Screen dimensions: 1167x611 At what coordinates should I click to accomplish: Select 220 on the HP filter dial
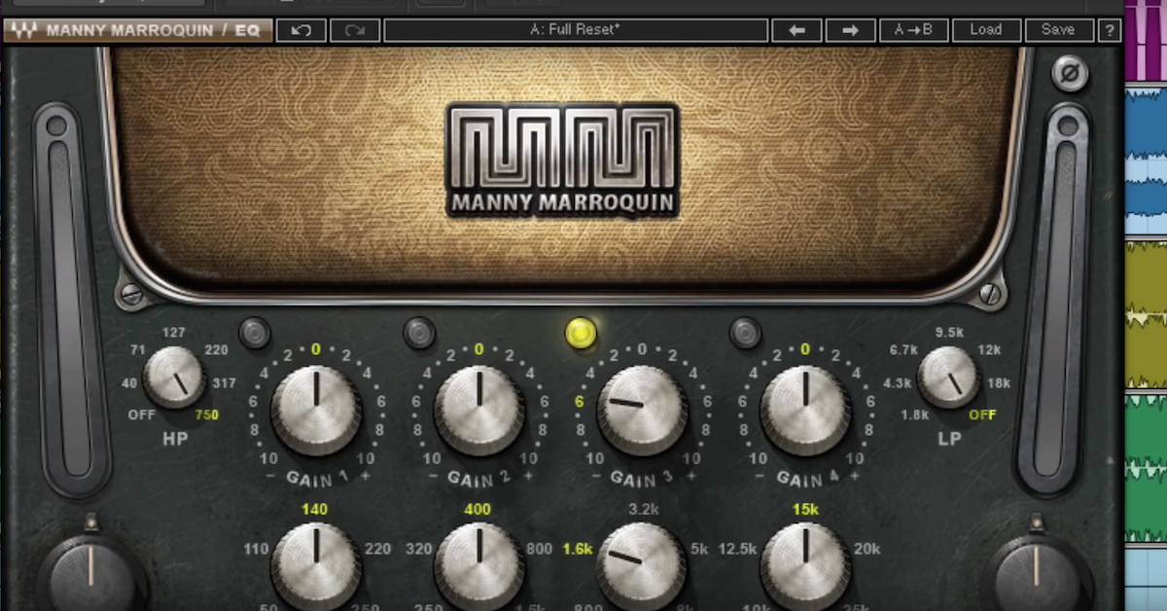click(x=216, y=349)
